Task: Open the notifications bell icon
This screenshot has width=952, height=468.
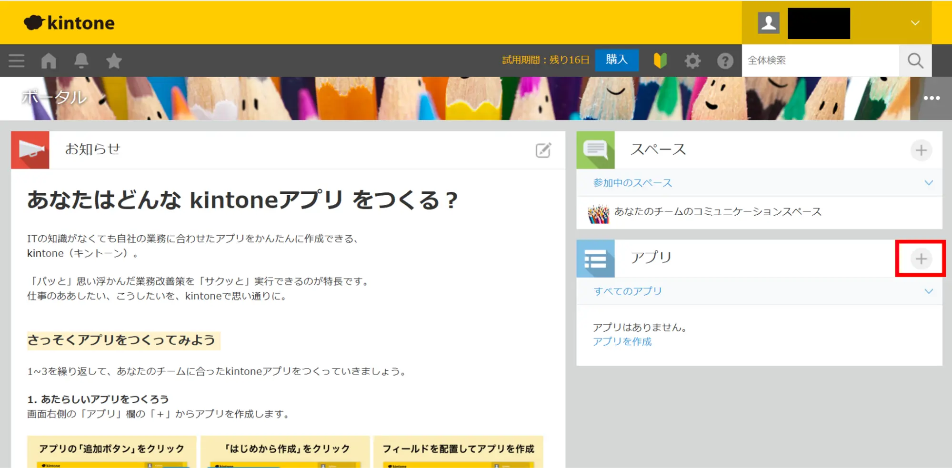Action: [x=81, y=61]
